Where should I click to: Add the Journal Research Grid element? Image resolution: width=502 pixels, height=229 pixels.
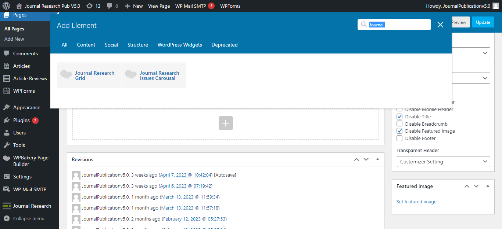tap(89, 75)
